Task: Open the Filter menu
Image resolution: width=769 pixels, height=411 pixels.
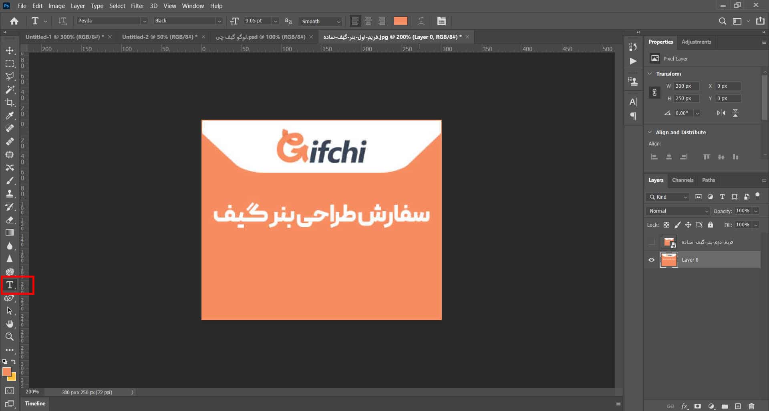Action: tap(137, 6)
